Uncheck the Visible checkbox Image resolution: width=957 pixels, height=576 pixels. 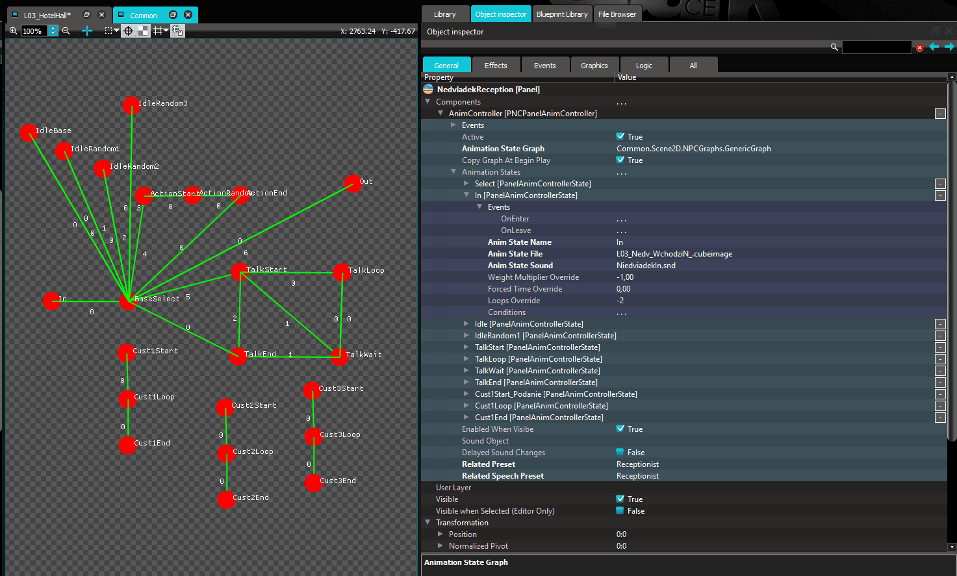pos(620,499)
